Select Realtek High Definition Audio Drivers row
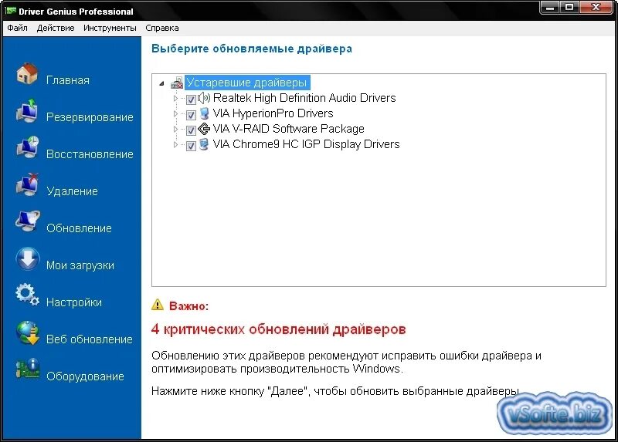 [304, 98]
